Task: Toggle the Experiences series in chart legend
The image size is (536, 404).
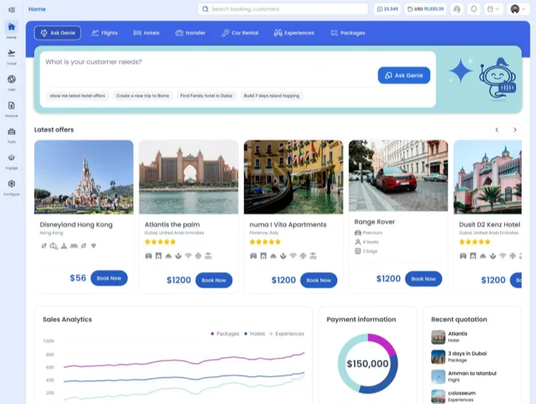Action: [287, 333]
